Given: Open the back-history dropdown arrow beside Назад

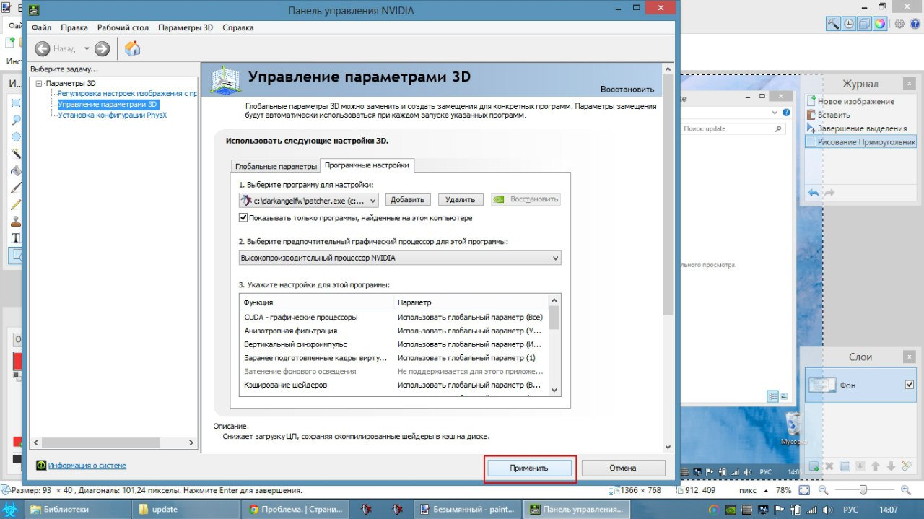Looking at the screenshot, I should coord(87,49).
